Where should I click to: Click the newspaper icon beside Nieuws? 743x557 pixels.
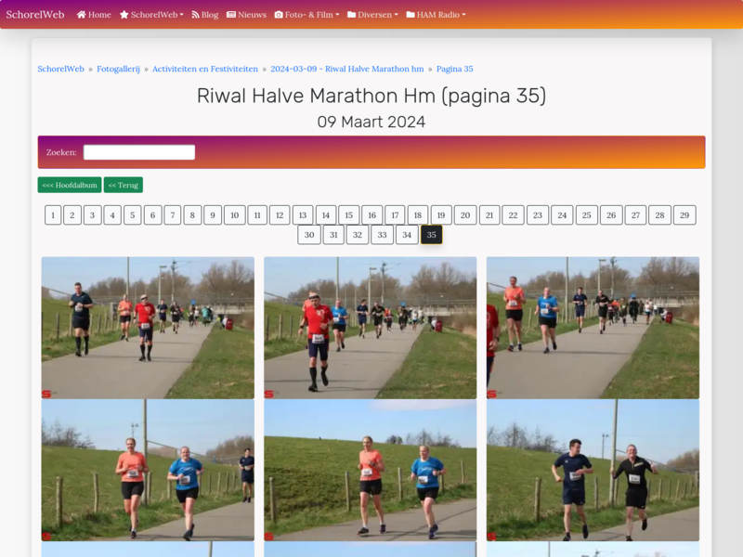231,15
